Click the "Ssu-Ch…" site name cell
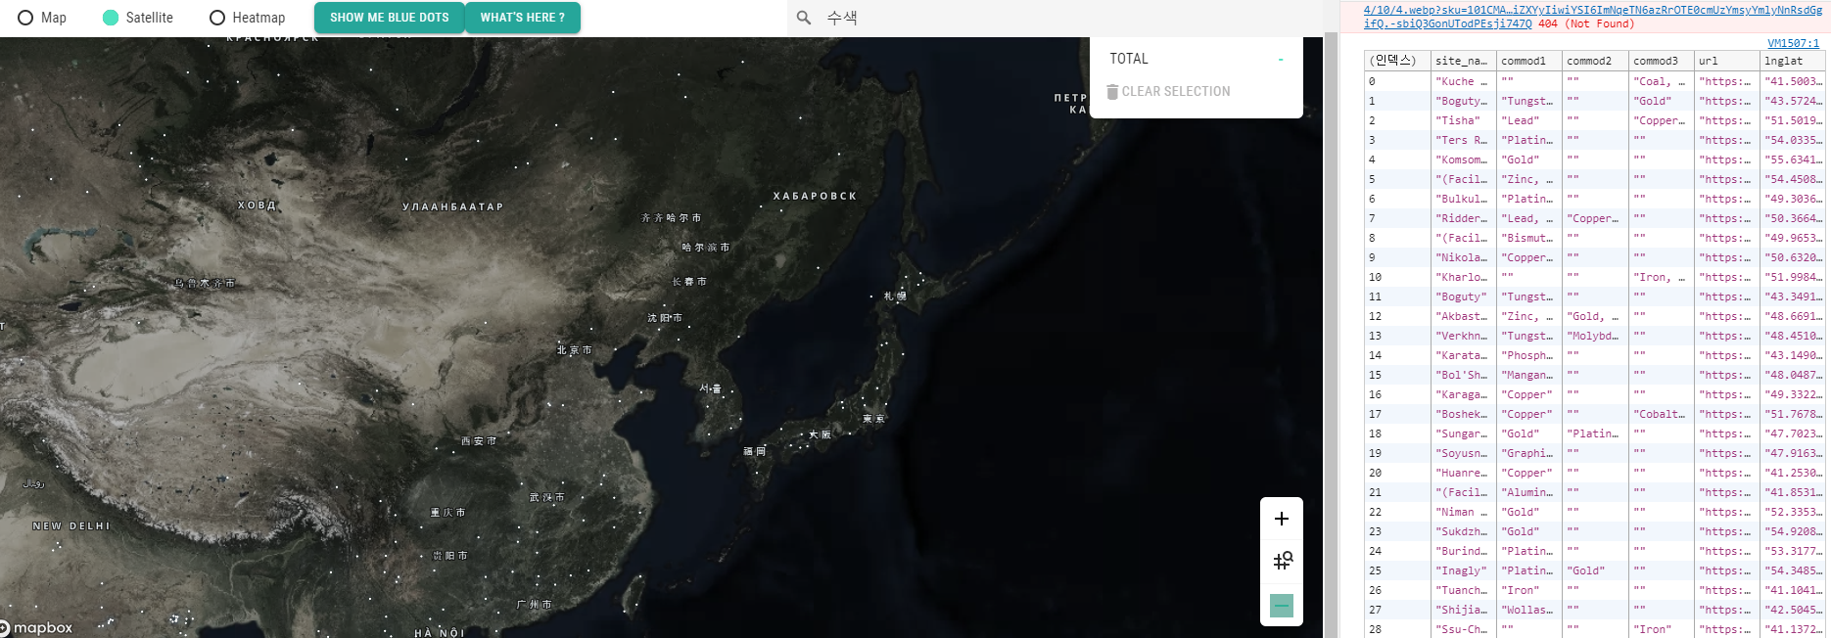The height and width of the screenshot is (638, 1831). (x=1463, y=629)
